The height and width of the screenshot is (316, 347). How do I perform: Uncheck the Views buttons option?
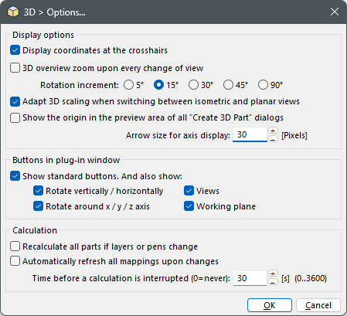coord(189,191)
